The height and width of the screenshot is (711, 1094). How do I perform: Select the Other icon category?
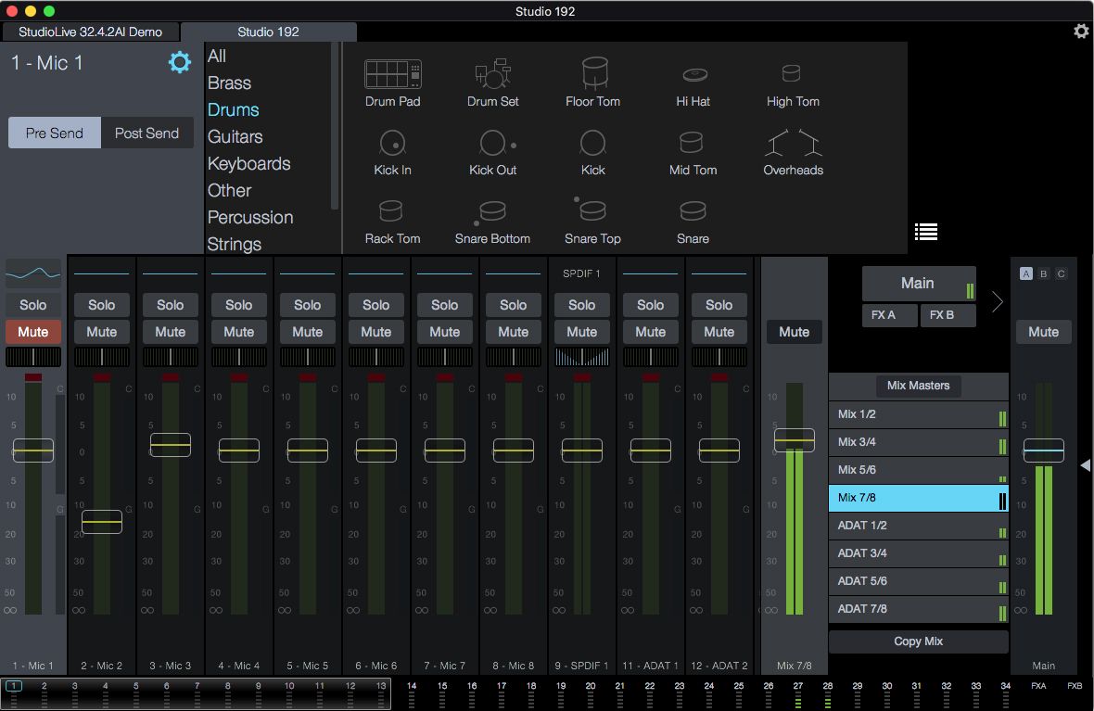coord(229,190)
